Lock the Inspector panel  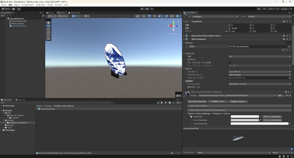pyautogui.click(x=289, y=13)
